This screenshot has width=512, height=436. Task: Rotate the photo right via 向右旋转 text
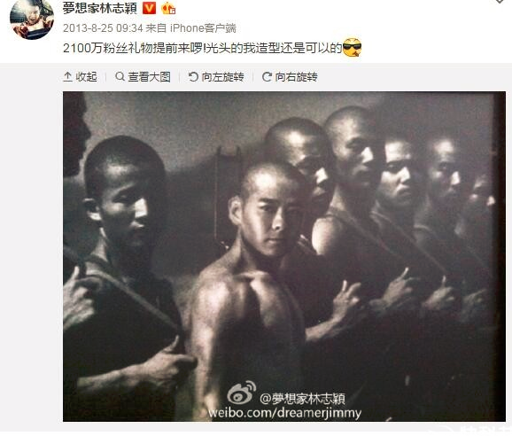point(296,77)
